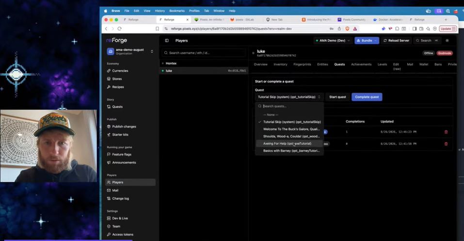The image size is (464, 241).
Task: Click Reload Server
Action: tap(396, 41)
